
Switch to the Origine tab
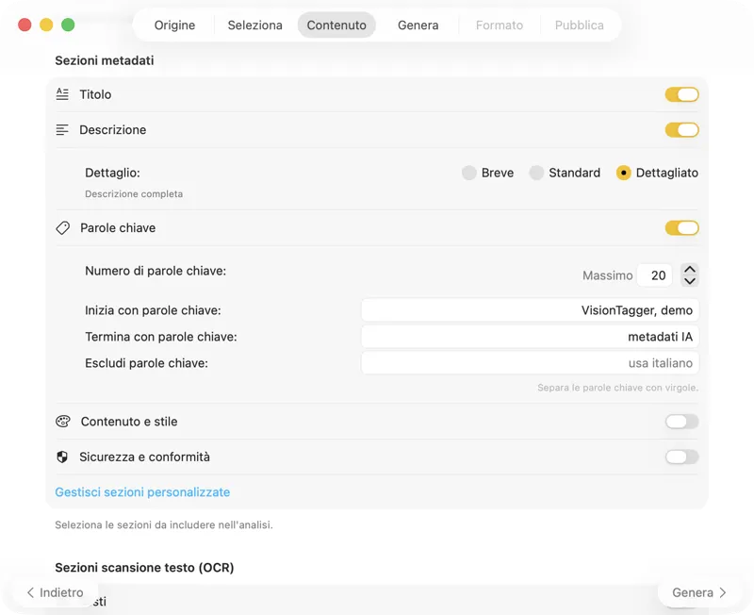174,25
